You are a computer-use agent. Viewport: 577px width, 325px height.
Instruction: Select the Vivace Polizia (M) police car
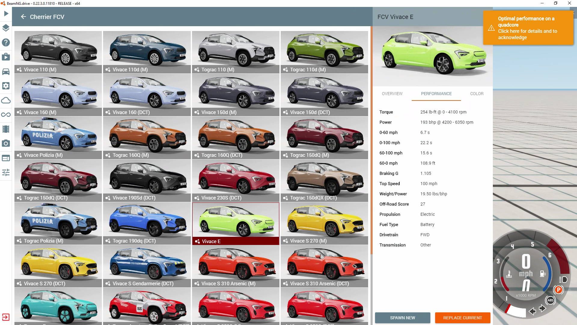[x=58, y=138]
